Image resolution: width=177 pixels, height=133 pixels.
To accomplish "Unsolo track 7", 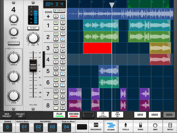I will click(56, 96).
